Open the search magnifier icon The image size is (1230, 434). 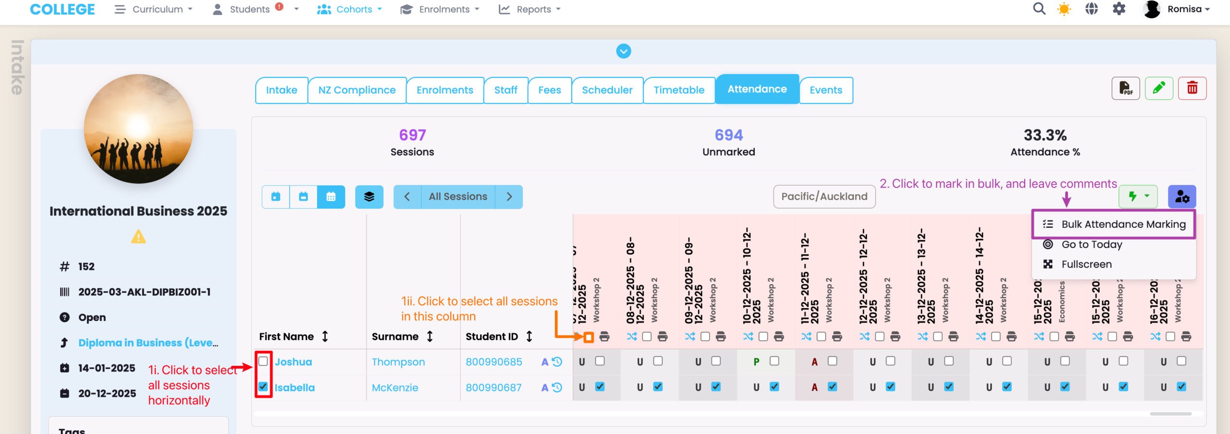[1039, 9]
